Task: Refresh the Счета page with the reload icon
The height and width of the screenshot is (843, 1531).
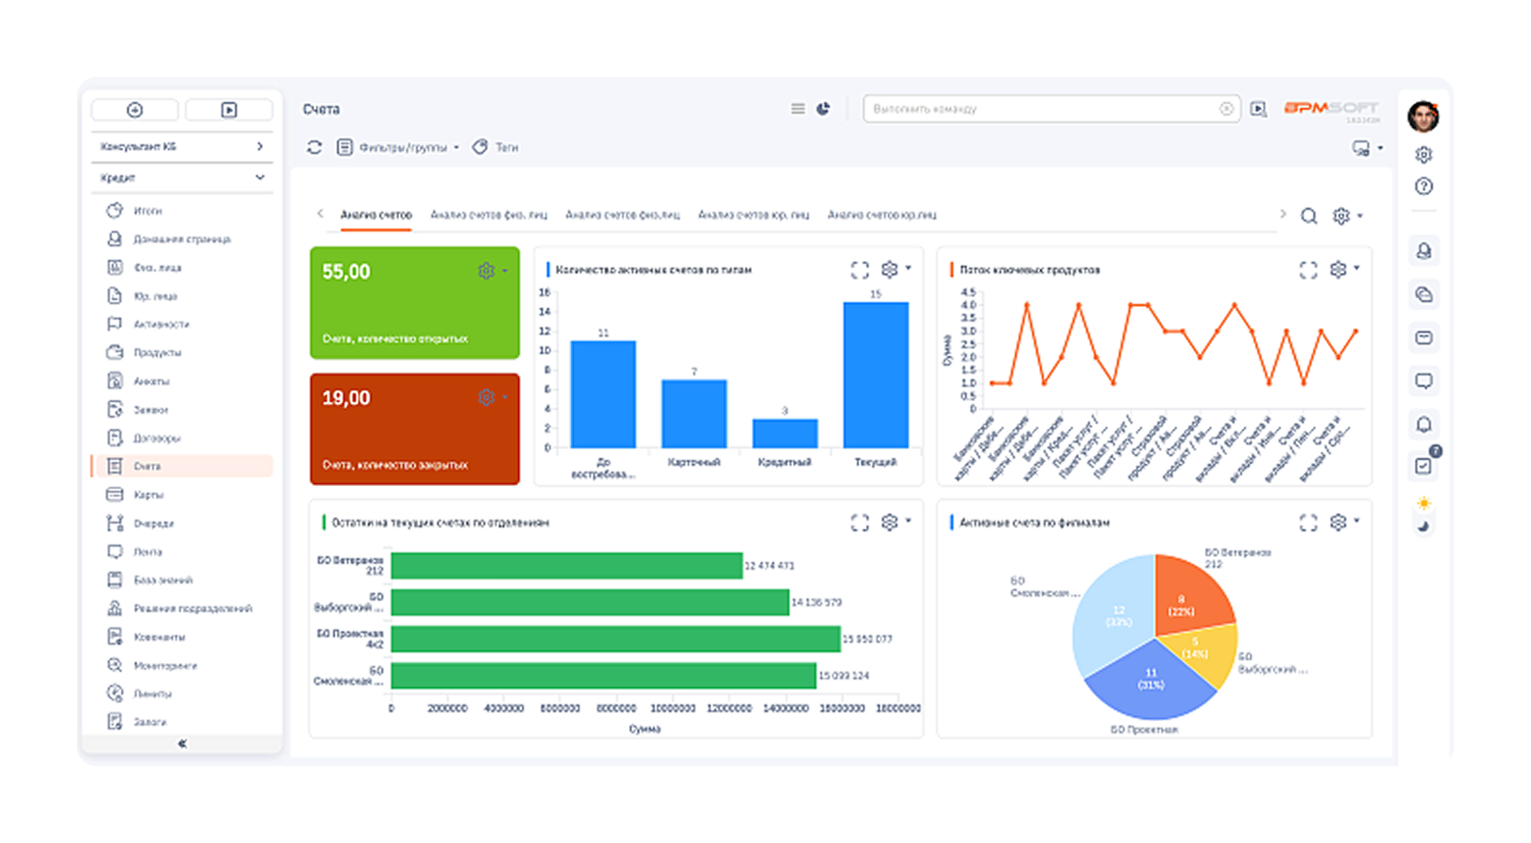Action: coord(315,147)
